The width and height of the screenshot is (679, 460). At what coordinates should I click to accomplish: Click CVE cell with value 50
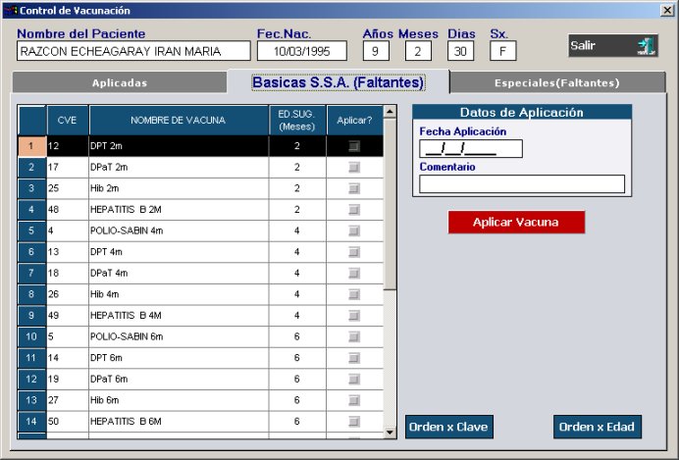[67, 422]
